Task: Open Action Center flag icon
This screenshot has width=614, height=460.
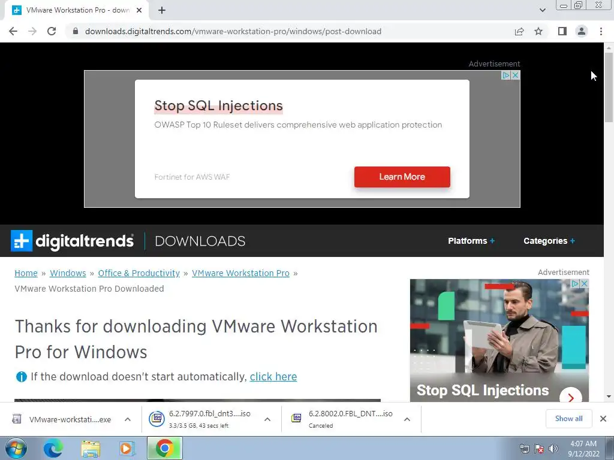Action: (x=539, y=449)
